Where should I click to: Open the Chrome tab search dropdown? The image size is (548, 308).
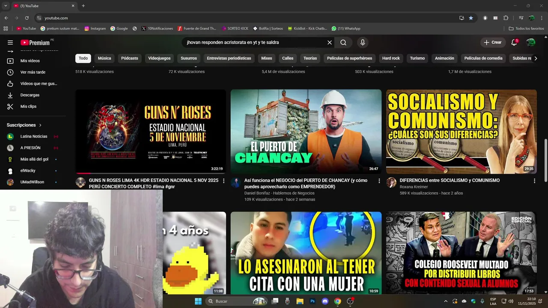pos(6,6)
